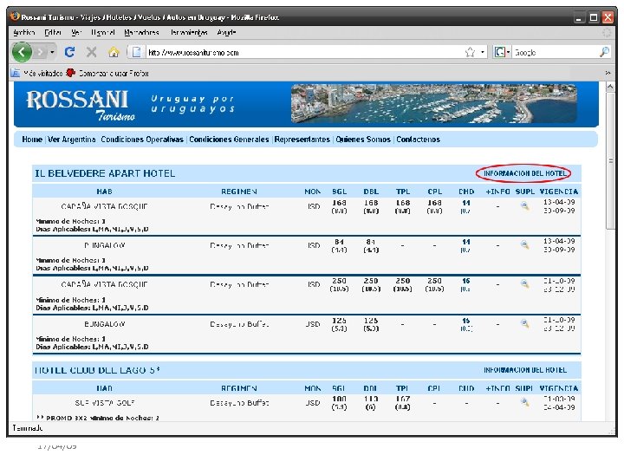Viewport: 624px width, 468px height.
Task: Click the Rossani Turismo logo
Action: pos(81,105)
